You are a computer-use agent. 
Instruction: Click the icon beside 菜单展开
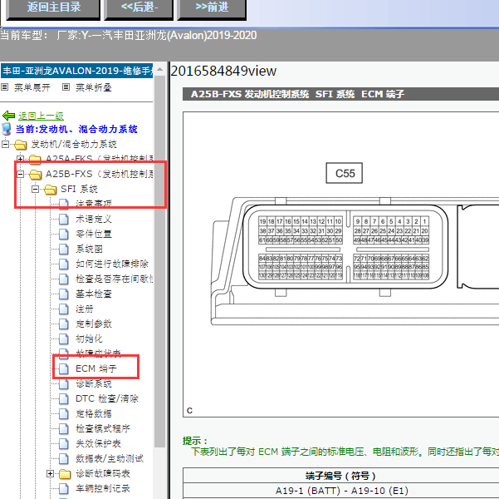click(x=4, y=87)
